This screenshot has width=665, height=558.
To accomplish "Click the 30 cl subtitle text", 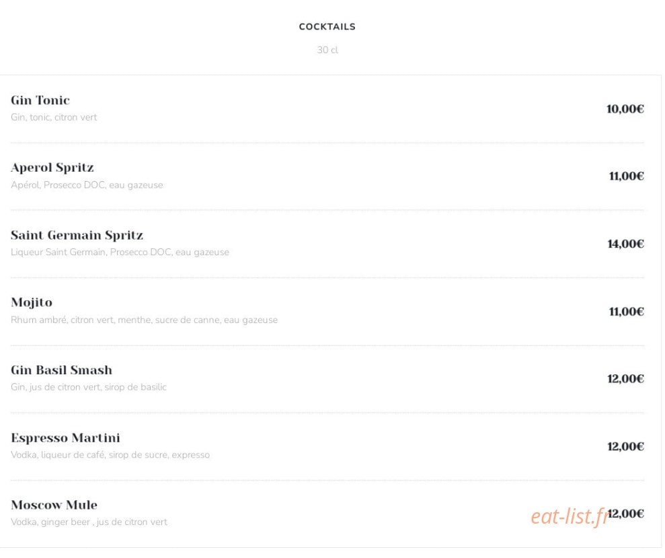I will point(327,50).
